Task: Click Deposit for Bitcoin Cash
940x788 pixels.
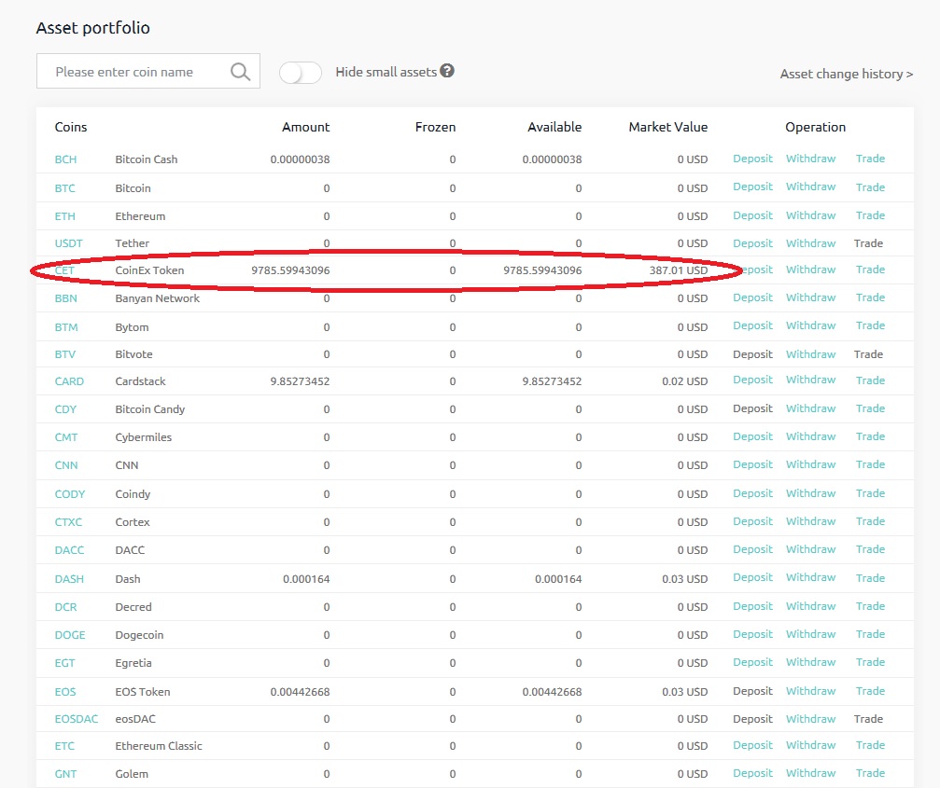Action: (752, 159)
